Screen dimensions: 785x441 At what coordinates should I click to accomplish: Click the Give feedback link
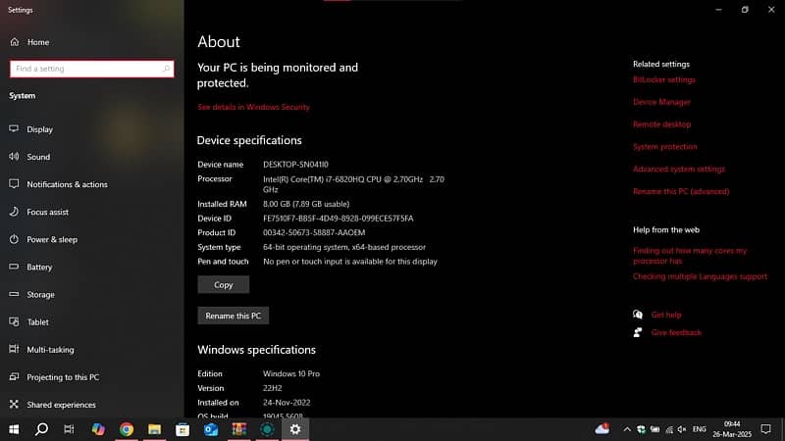coord(676,332)
